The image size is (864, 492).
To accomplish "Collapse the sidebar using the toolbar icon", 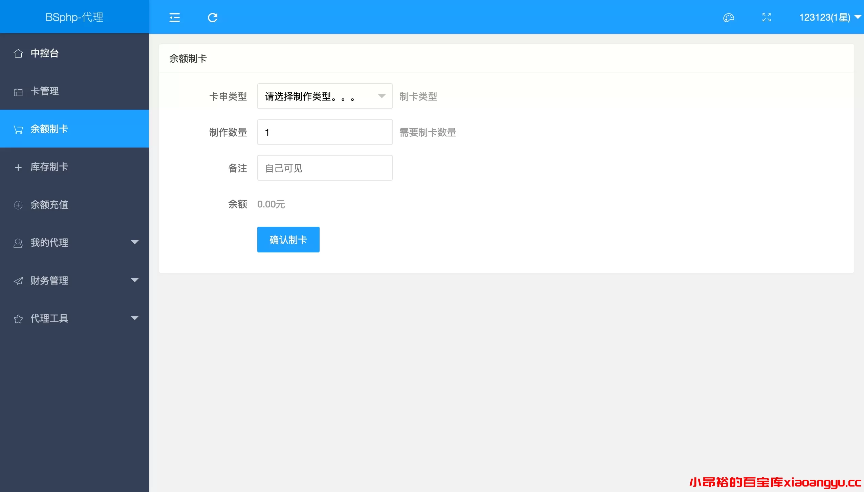I will [175, 17].
